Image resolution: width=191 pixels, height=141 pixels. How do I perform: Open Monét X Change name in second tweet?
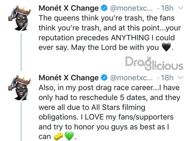tap(69, 78)
